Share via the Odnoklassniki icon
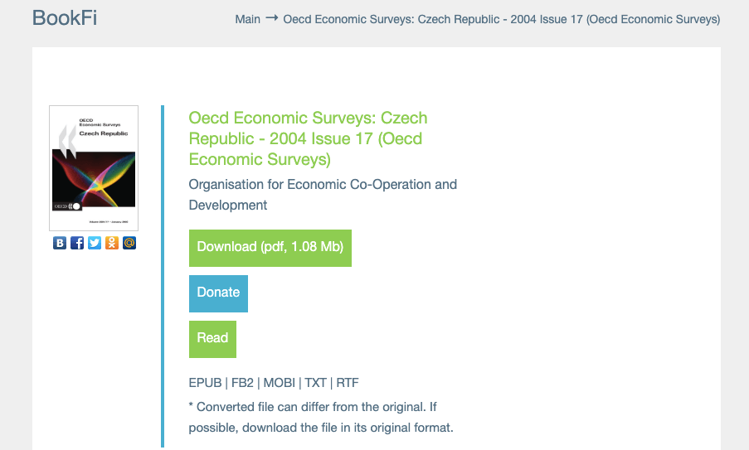 112,243
